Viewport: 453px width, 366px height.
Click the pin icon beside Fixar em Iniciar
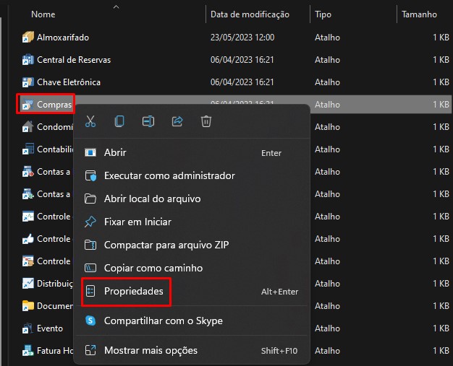point(90,222)
